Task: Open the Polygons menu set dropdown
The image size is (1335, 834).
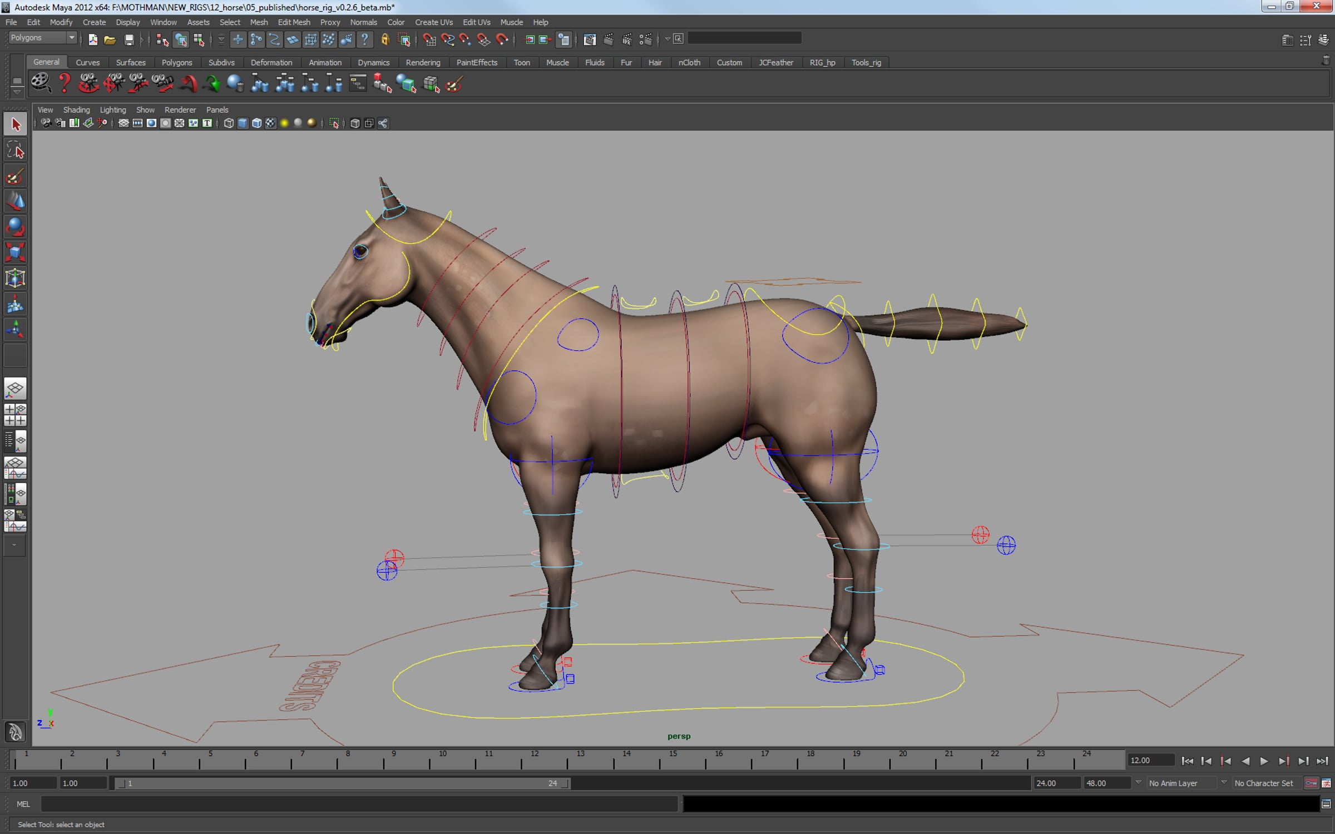Action: [x=43, y=38]
